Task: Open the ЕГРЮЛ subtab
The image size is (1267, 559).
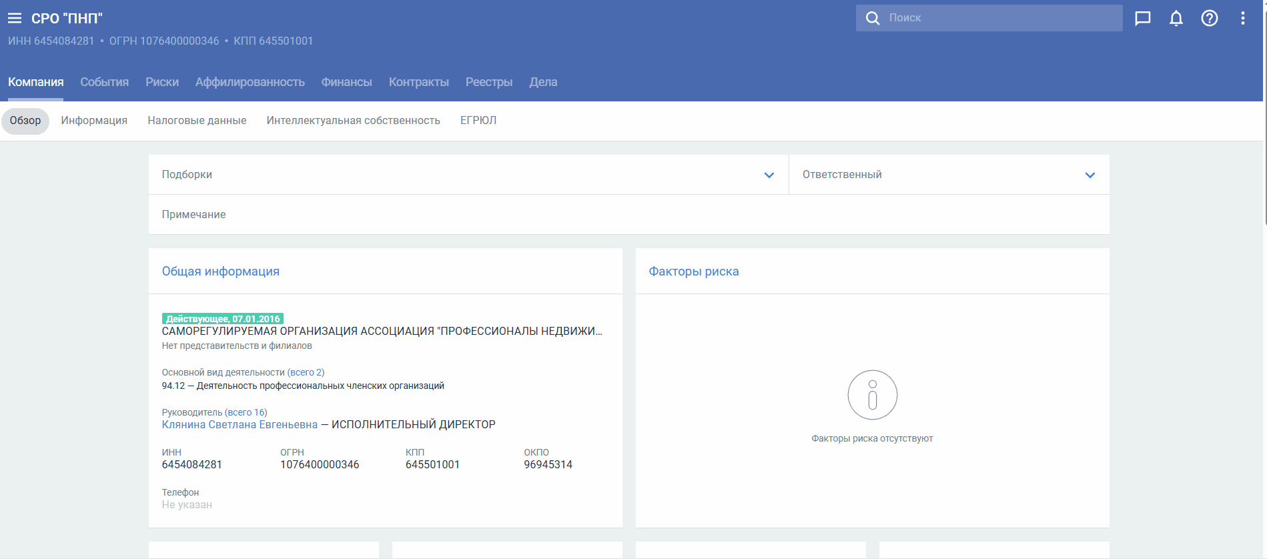Action: point(478,121)
